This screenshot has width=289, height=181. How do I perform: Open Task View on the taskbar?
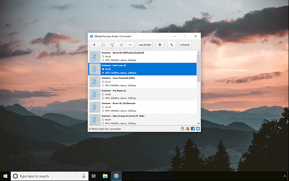tap(94, 176)
